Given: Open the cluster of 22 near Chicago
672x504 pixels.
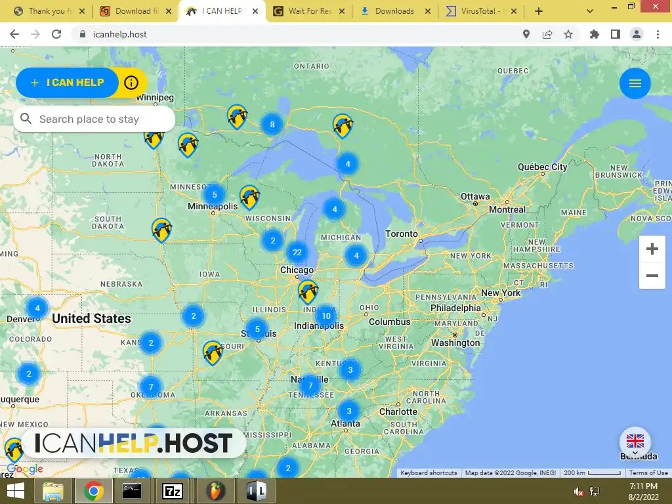Looking at the screenshot, I should 297,253.
